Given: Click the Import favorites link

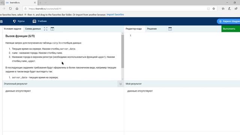Looking at the screenshot, I should coord(115,15).
